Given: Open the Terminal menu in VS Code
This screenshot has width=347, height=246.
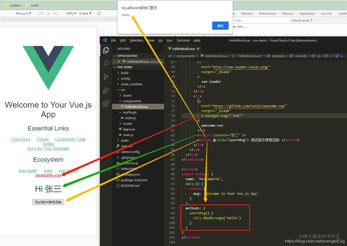Looking at the screenshot, I should click(x=183, y=40).
